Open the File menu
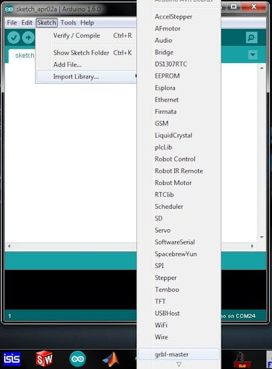The image size is (272, 369). (x=12, y=23)
